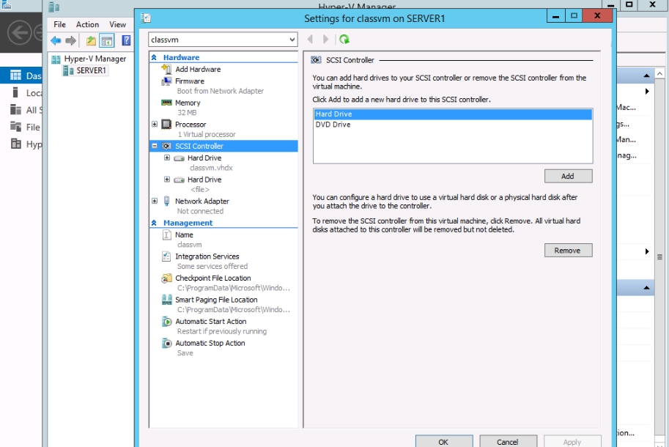This screenshot has width=669, height=447.
Task: Click the Network Adapter icon
Action: [x=166, y=201]
